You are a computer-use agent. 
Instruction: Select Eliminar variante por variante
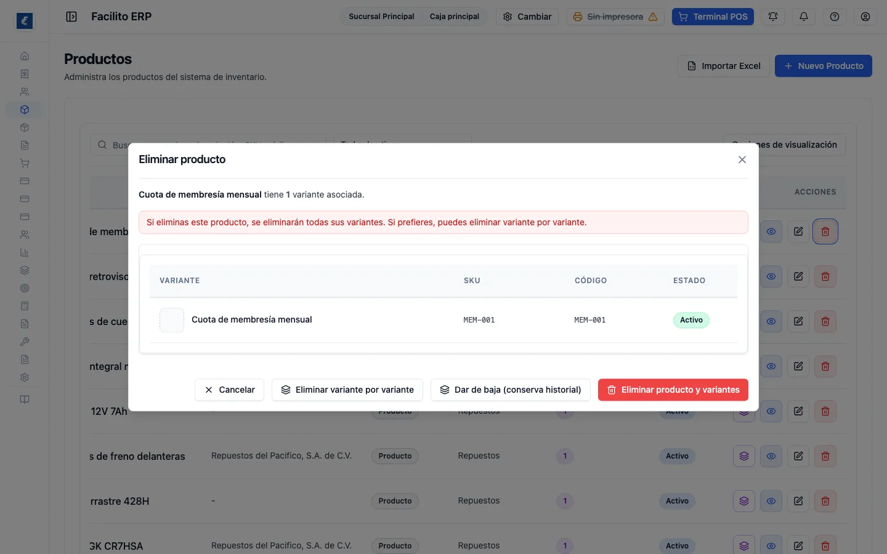[347, 390]
